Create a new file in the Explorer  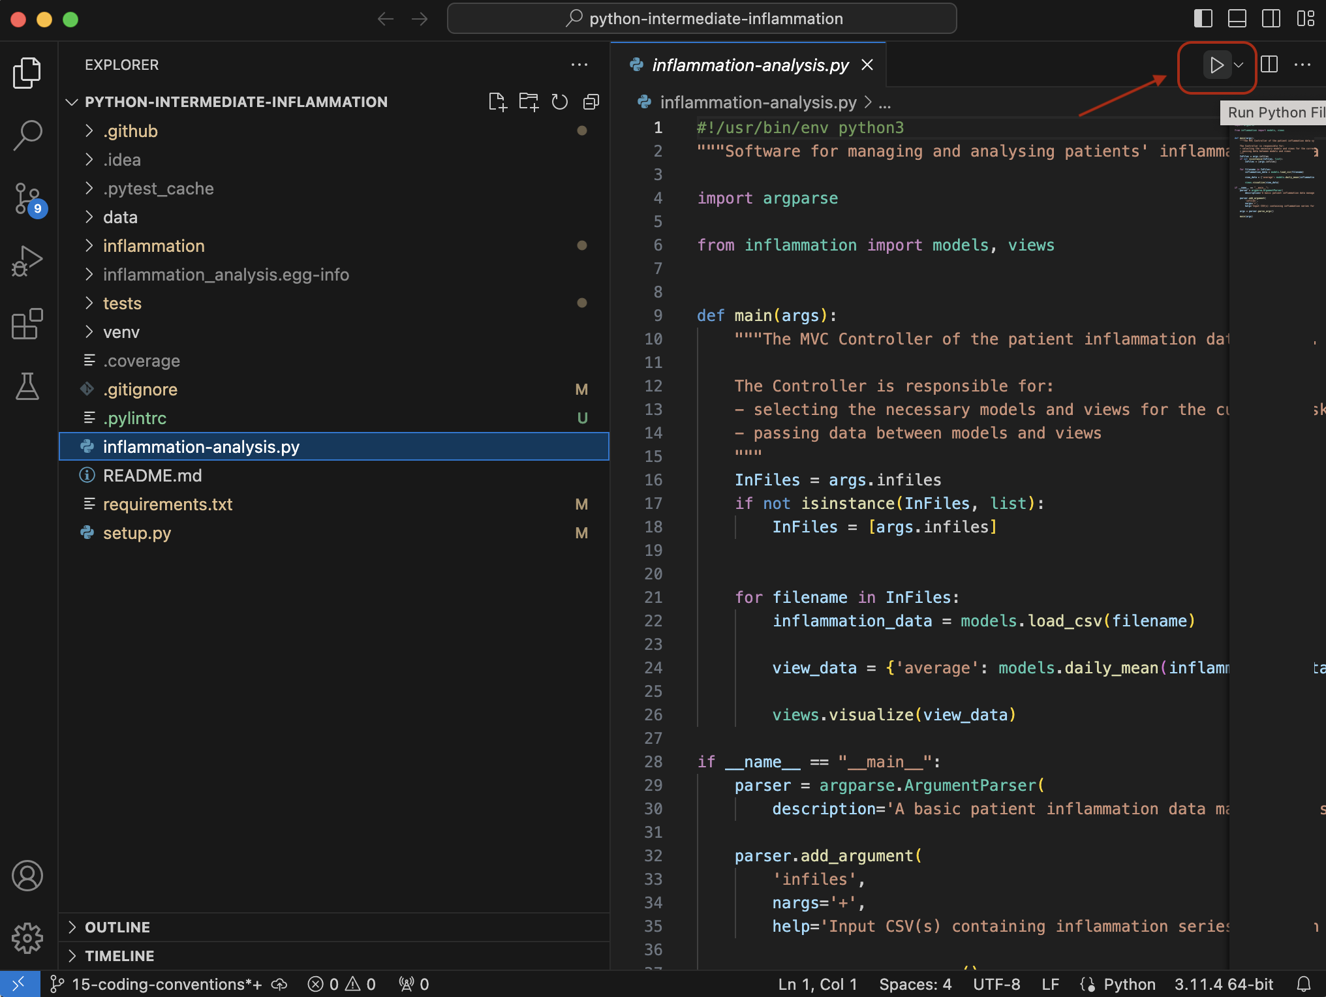pyautogui.click(x=498, y=102)
